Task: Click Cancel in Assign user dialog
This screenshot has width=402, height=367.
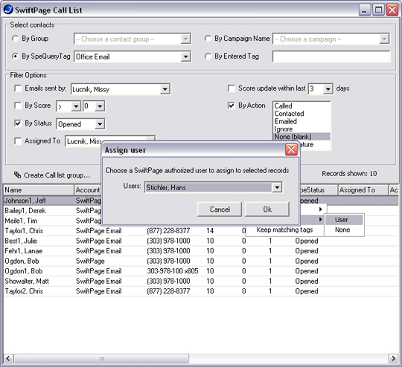Action: tap(220, 210)
